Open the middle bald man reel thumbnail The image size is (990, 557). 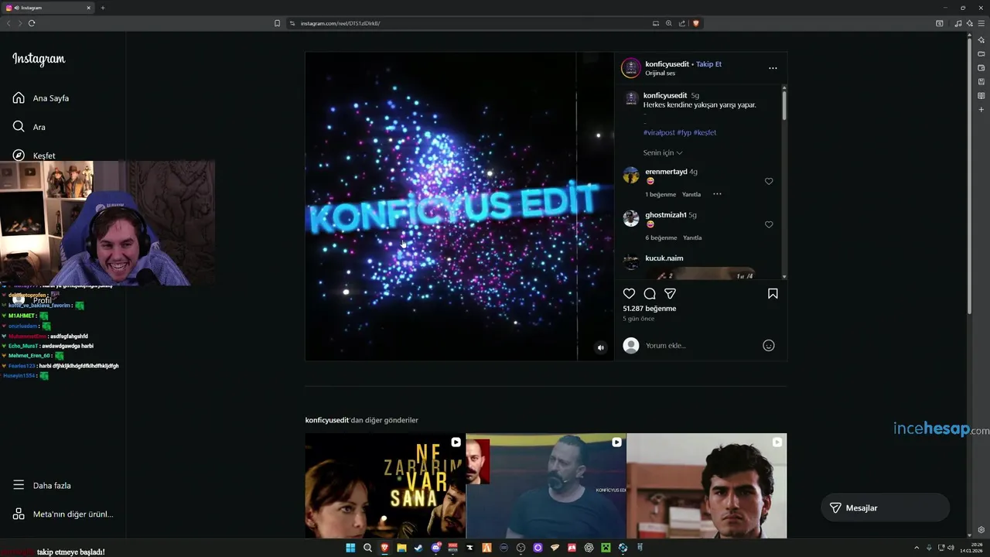click(546, 486)
